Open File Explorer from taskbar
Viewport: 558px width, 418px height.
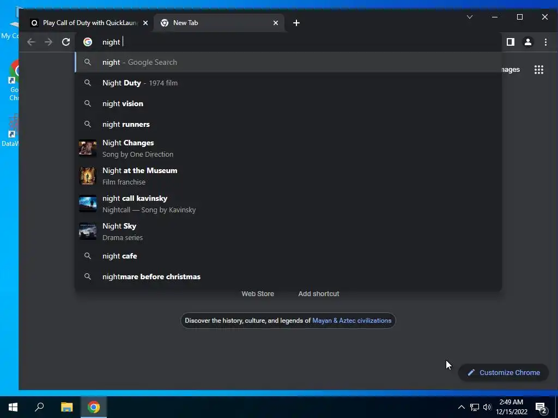66,407
